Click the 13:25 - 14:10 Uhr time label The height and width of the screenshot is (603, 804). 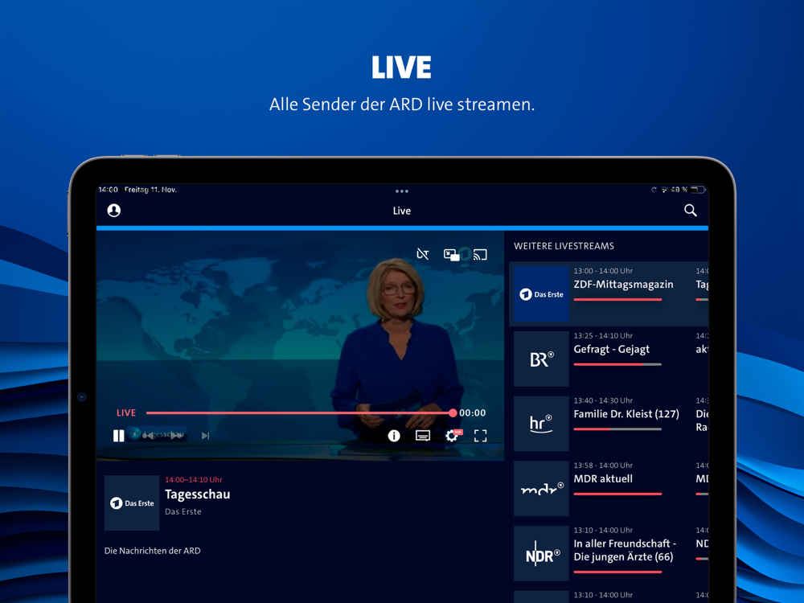603,336
